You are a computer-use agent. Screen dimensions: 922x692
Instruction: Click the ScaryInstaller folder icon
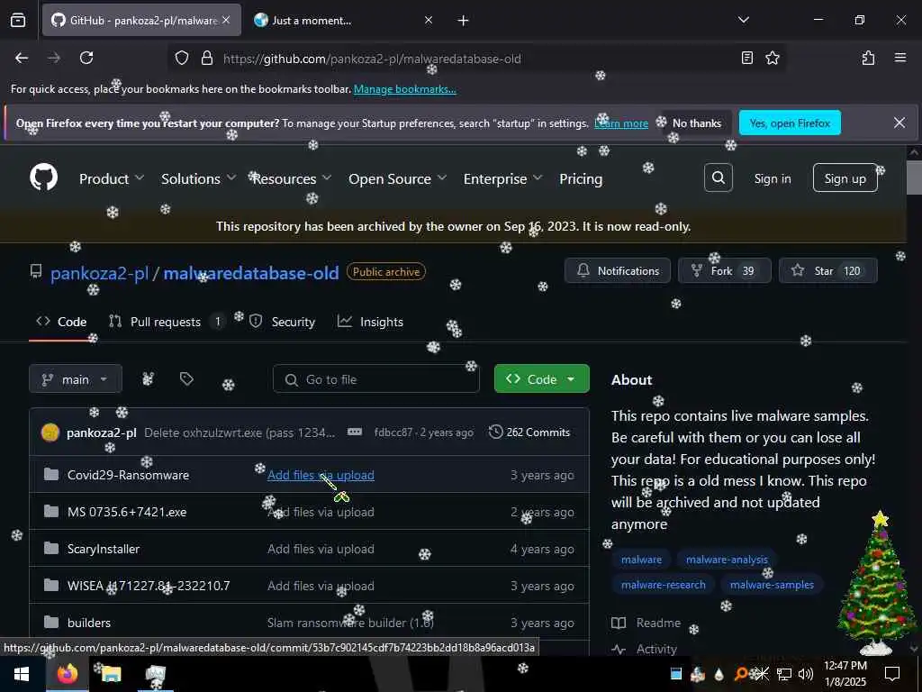(51, 549)
